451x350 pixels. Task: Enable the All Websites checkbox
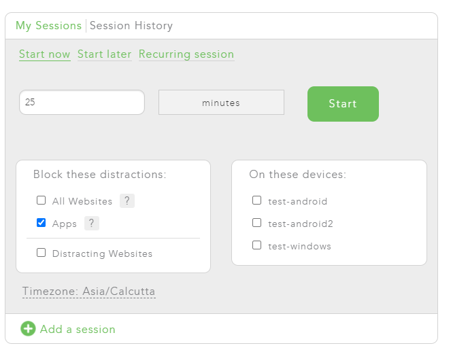click(41, 200)
